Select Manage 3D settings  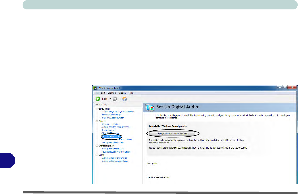111,115
